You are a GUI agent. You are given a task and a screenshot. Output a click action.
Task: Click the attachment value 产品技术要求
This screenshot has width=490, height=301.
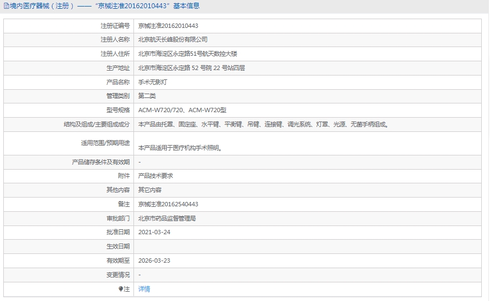point(156,176)
